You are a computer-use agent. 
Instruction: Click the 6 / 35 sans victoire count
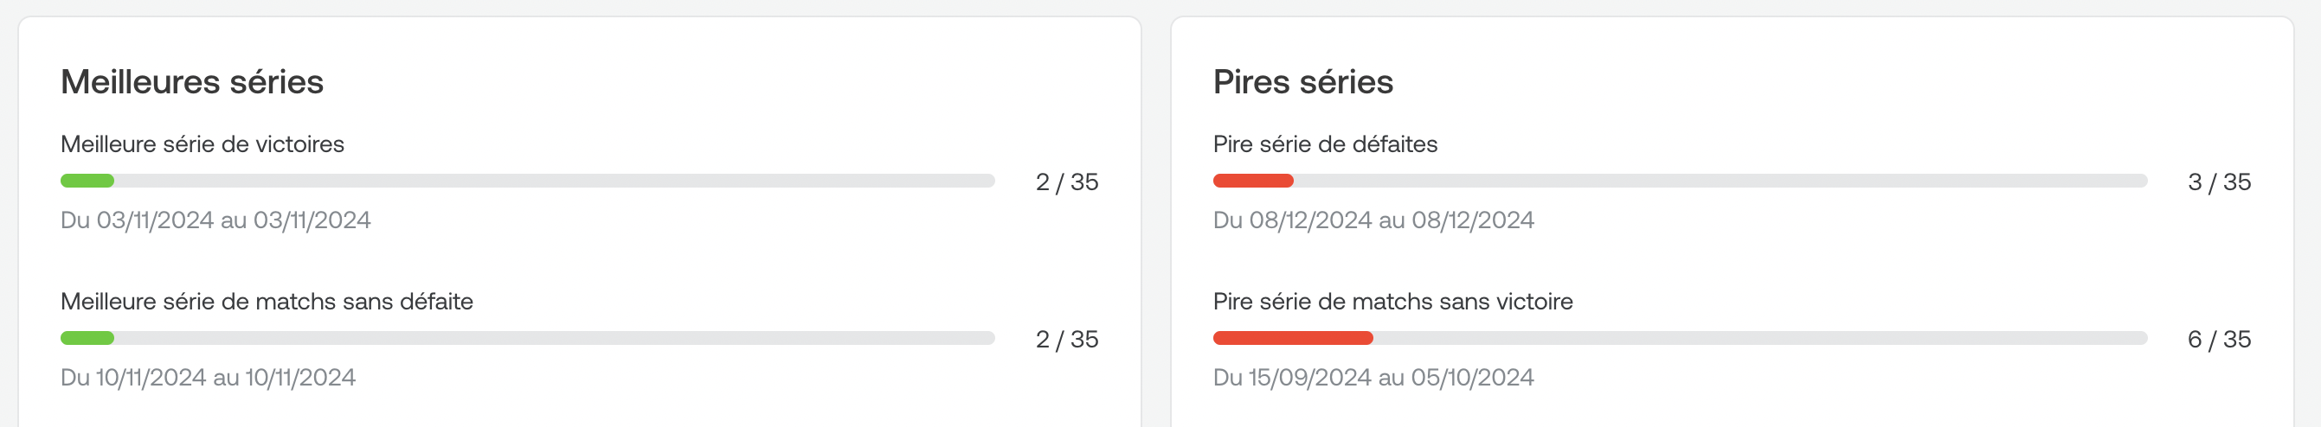pyautogui.click(x=2219, y=340)
